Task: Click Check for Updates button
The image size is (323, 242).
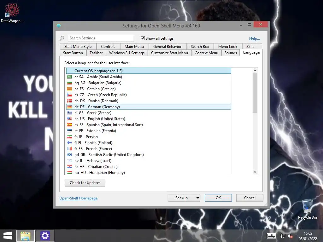Action: click(85, 183)
